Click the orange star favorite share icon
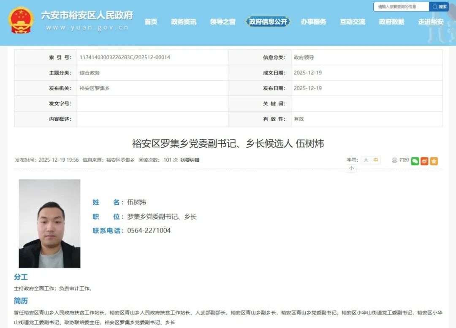 [433, 161]
